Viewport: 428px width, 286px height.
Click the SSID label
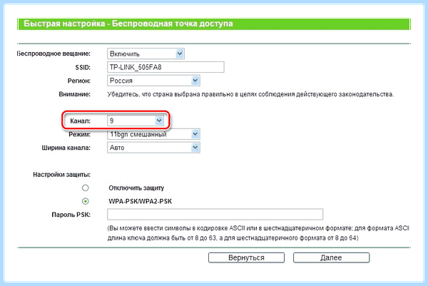pyautogui.click(x=83, y=68)
